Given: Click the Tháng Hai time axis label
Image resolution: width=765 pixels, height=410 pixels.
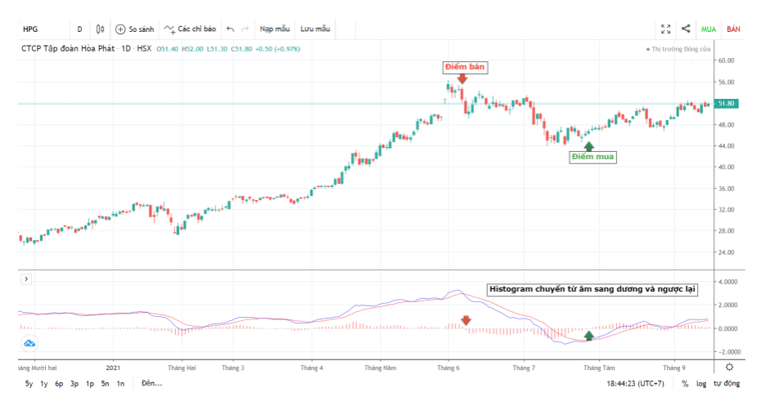Looking at the screenshot, I should click(x=181, y=368).
